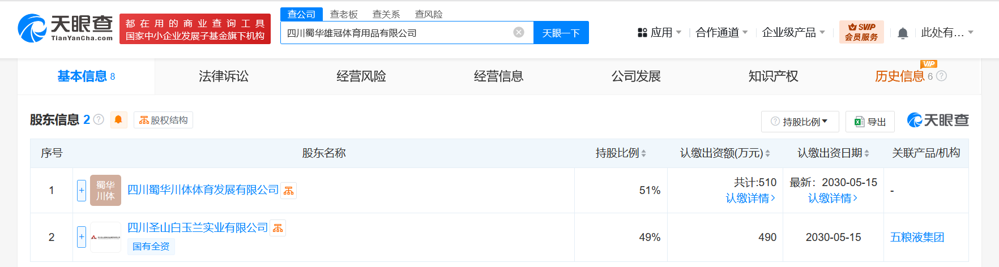Open the 股权结构 button

[x=163, y=120]
